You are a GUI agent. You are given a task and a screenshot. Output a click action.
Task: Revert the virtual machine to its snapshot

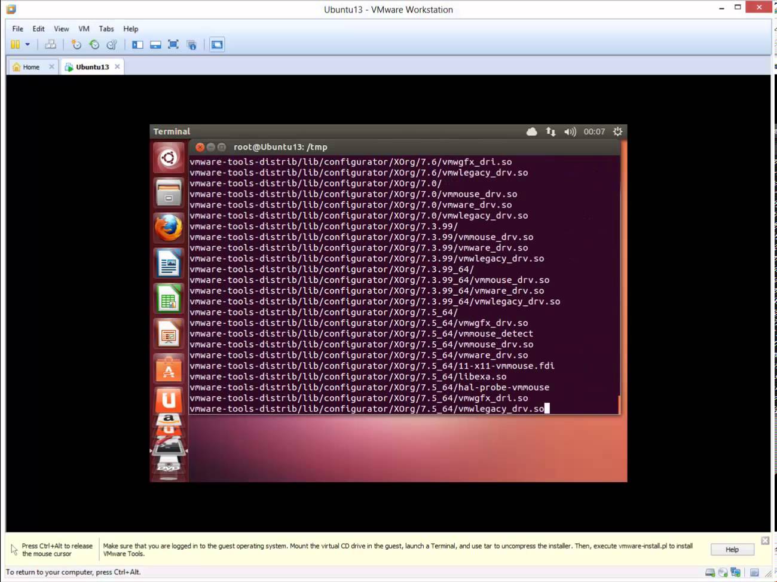pyautogui.click(x=94, y=44)
